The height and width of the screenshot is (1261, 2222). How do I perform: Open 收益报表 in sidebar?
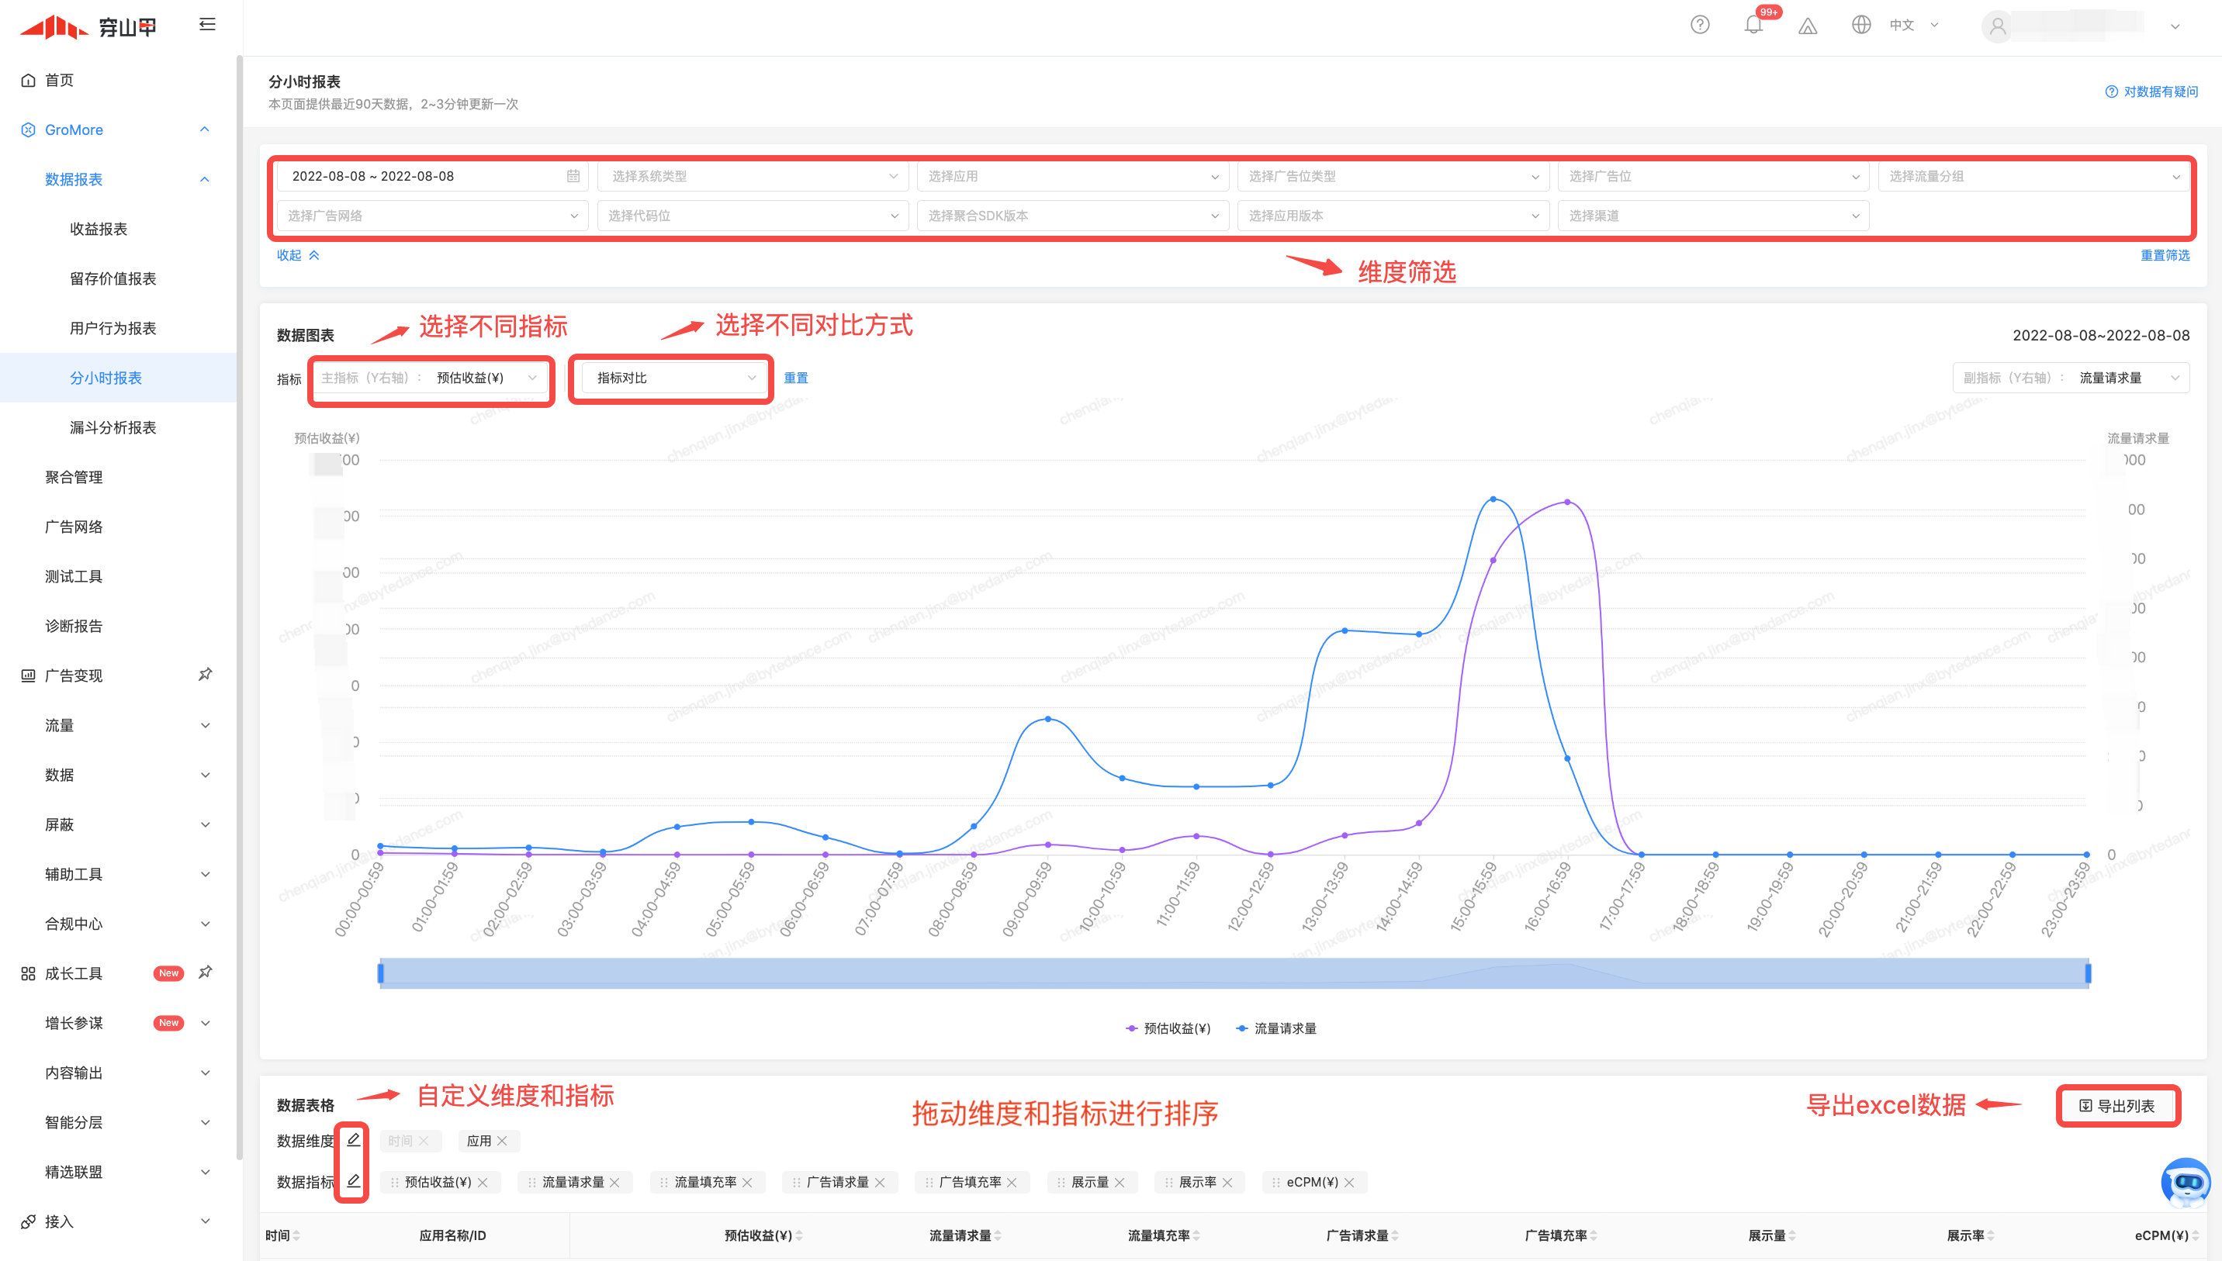(99, 229)
